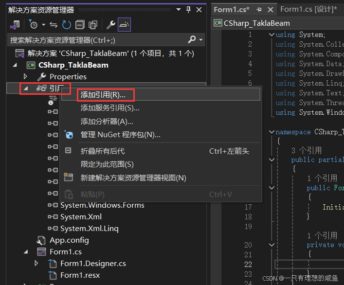Toggle the Preview Selected Items button
Screen dimensions: 344x285
coord(124,24)
